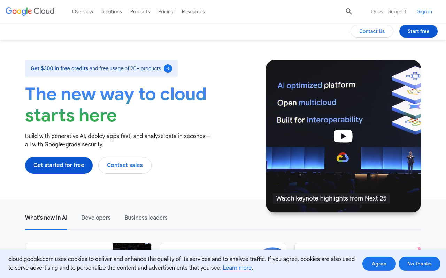Decline cookies with No thanks
The height and width of the screenshot is (278, 446).
(420, 264)
